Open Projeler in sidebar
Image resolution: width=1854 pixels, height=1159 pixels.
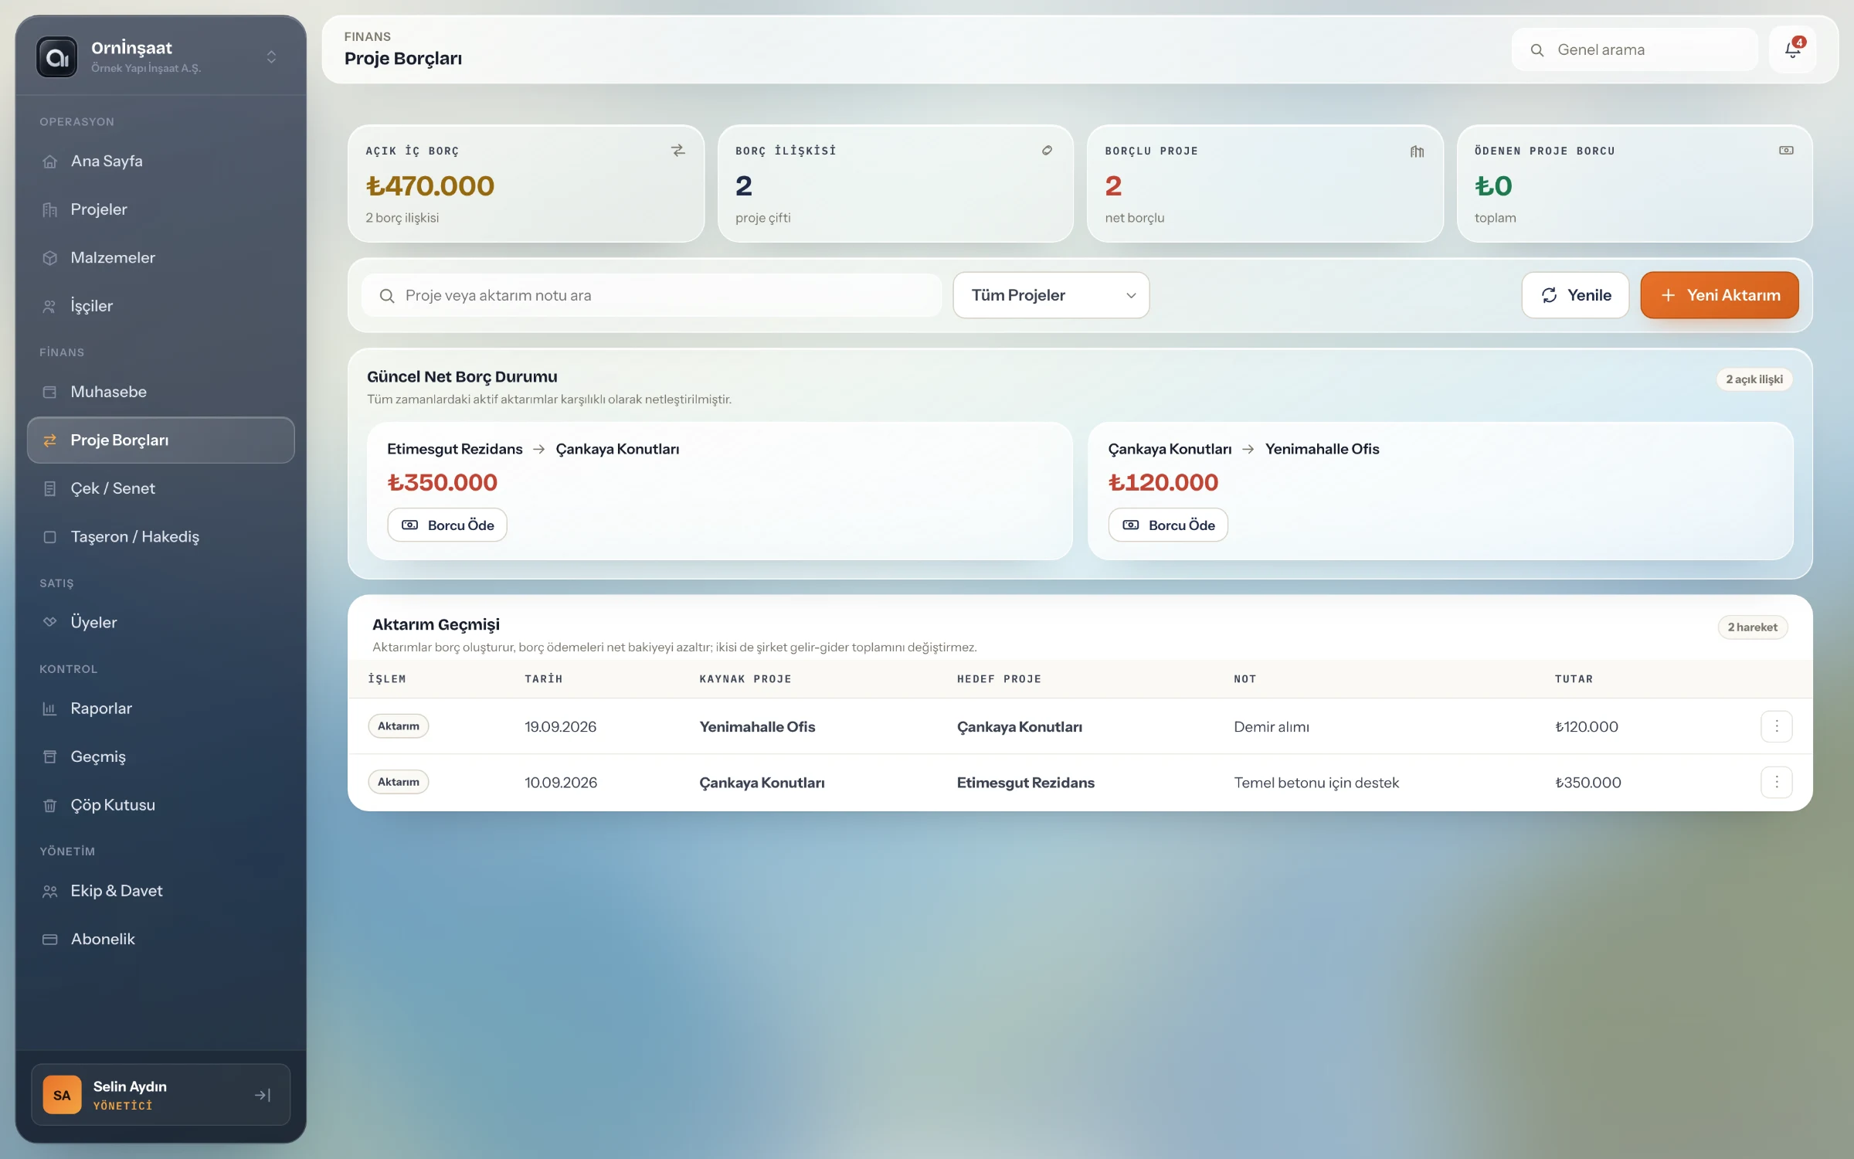coord(161,209)
